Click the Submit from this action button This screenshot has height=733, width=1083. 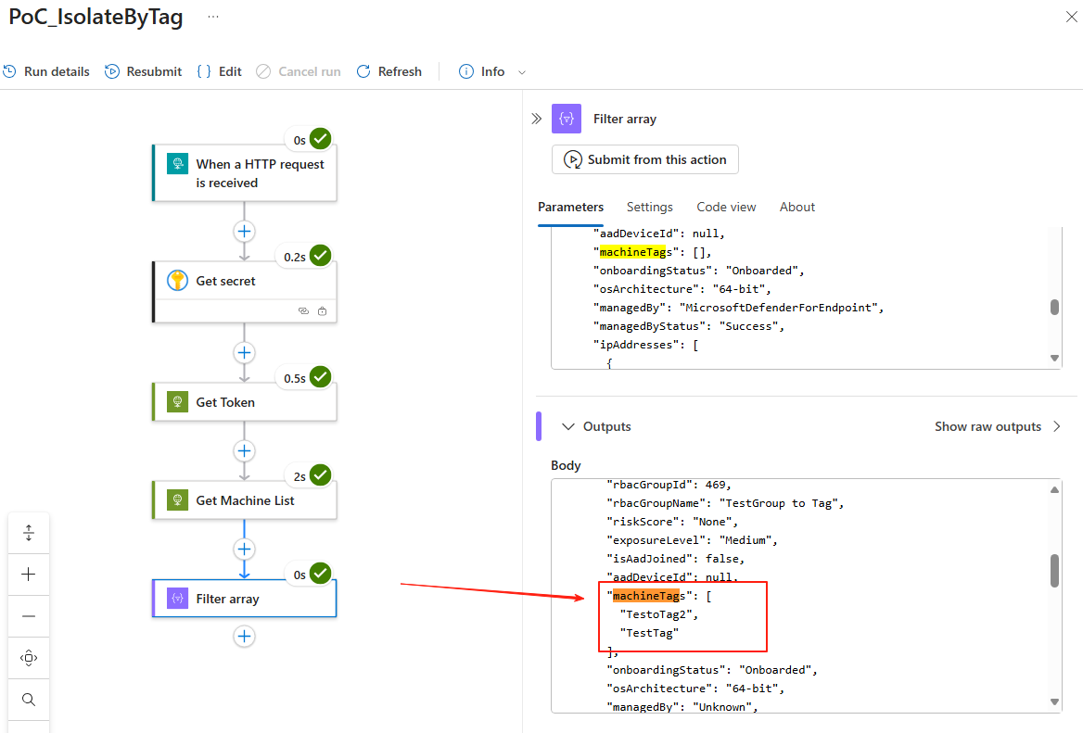(644, 159)
